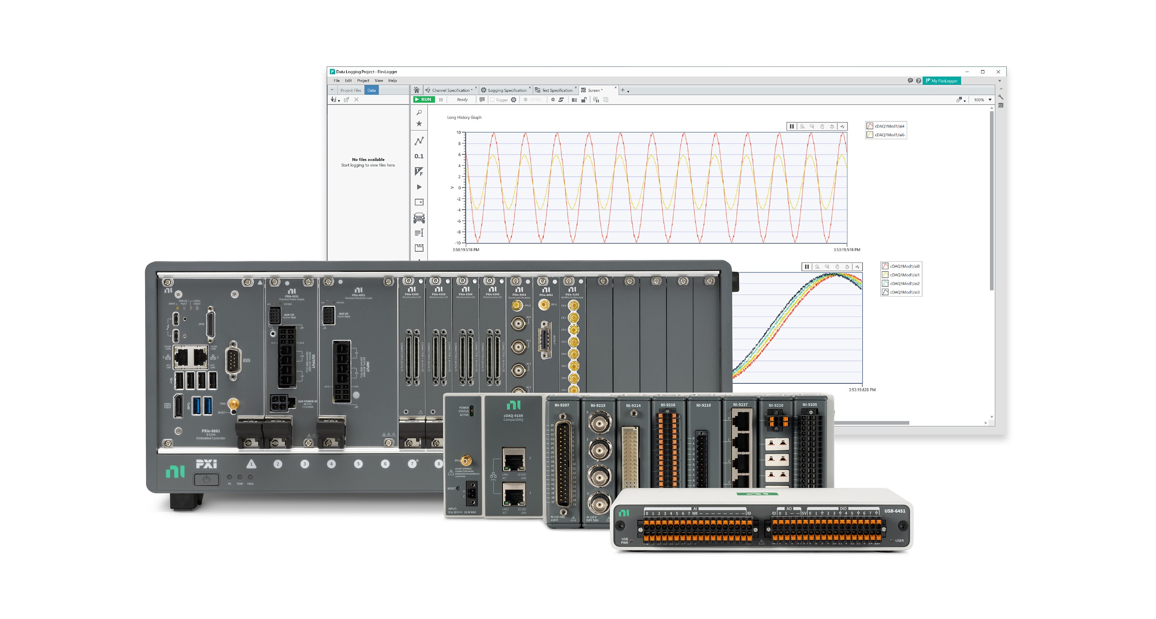Image resolution: width=1156 pixels, height=619 pixels.
Task: Open the View menu
Action: click(379, 81)
